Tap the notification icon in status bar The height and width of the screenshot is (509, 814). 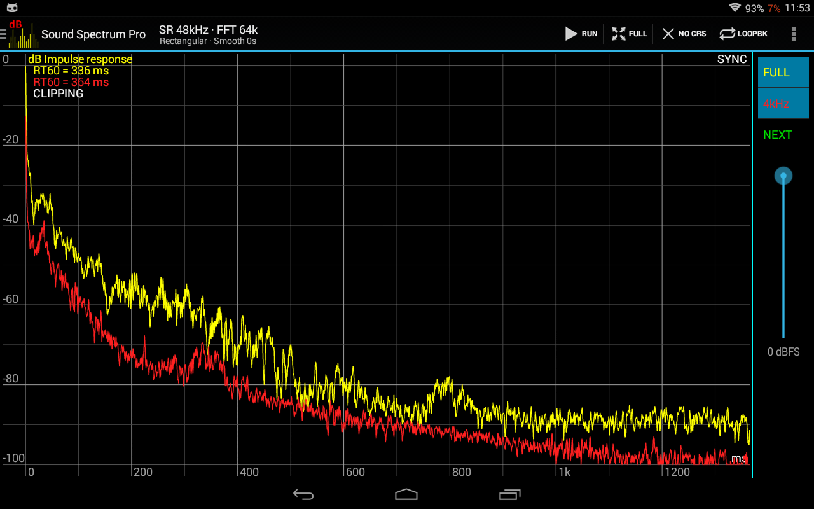[11, 8]
